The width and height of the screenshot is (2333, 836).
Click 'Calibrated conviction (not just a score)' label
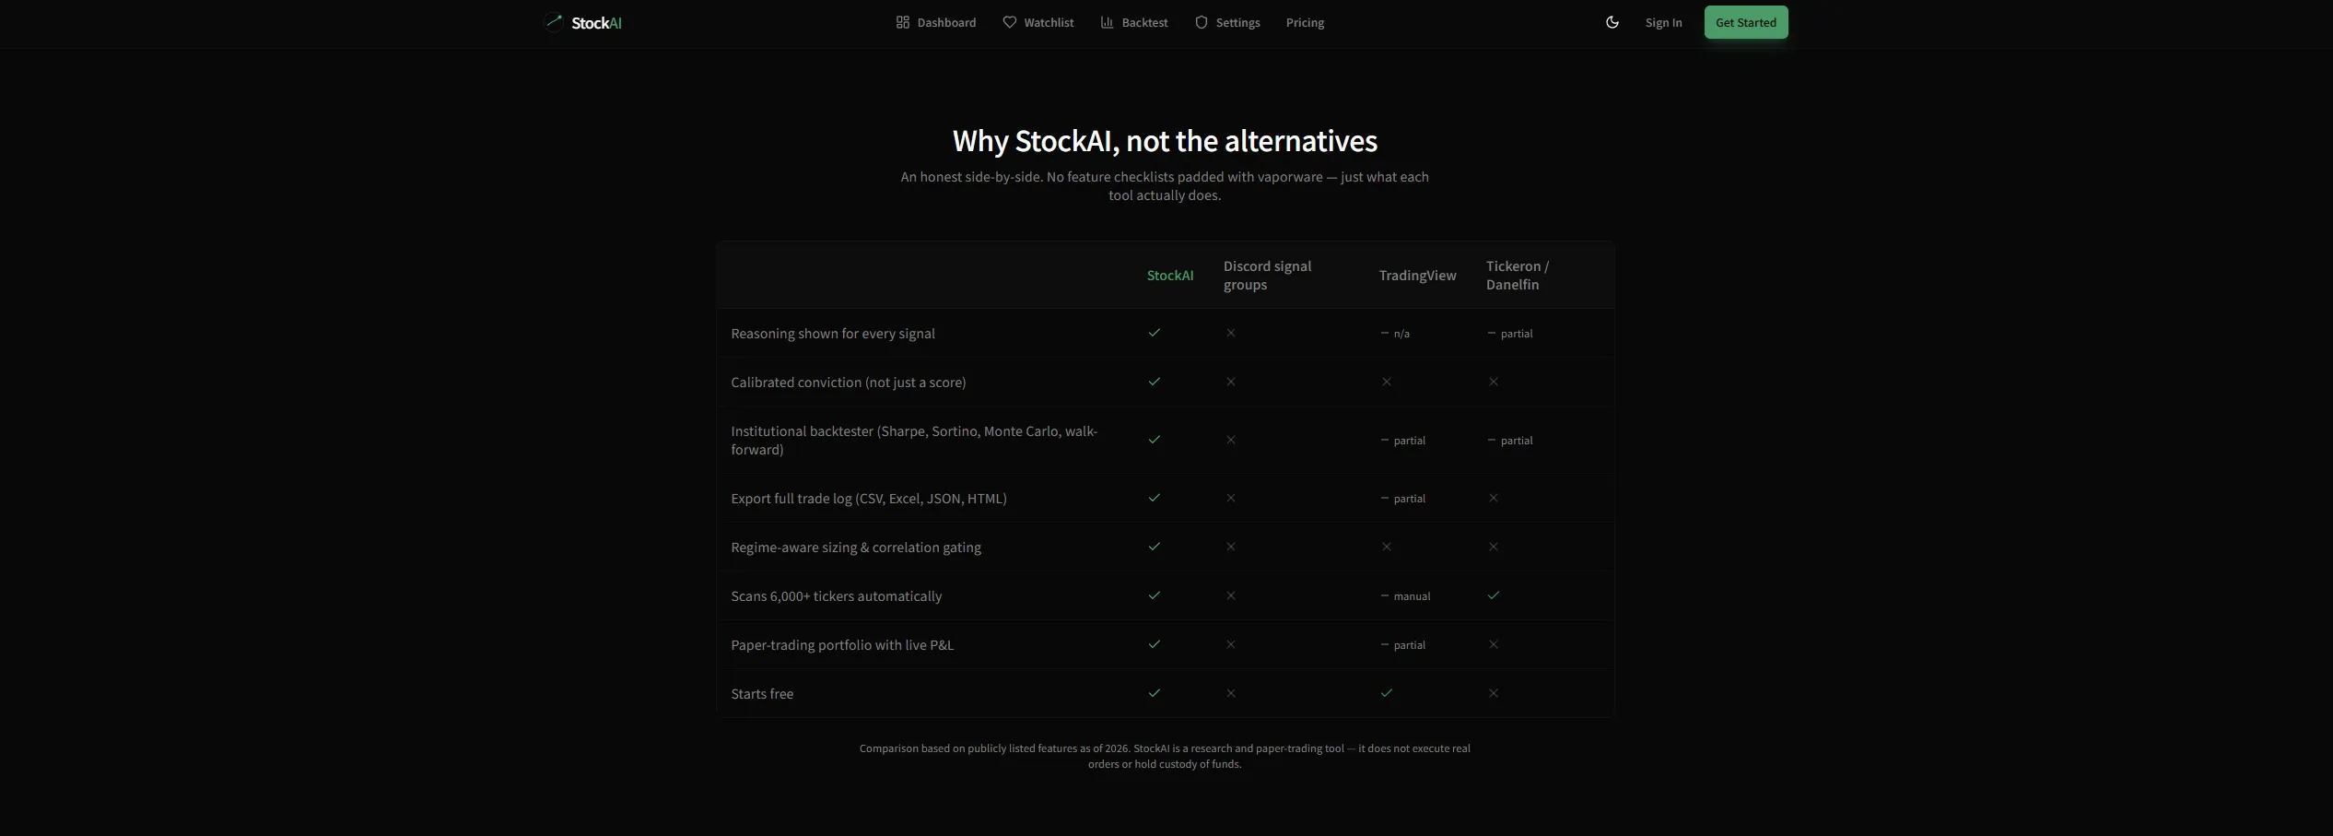tap(849, 383)
